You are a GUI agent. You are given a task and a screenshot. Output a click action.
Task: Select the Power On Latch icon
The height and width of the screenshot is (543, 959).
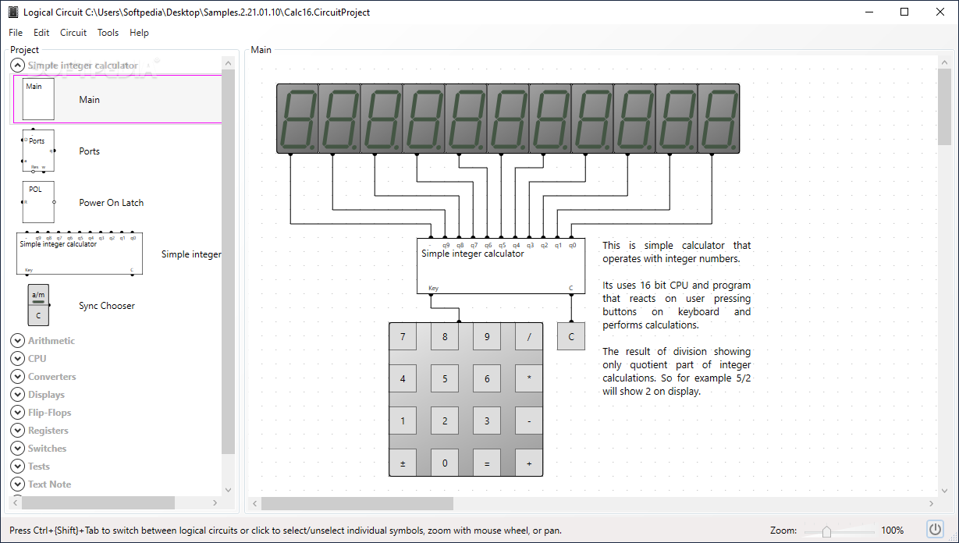(x=38, y=202)
